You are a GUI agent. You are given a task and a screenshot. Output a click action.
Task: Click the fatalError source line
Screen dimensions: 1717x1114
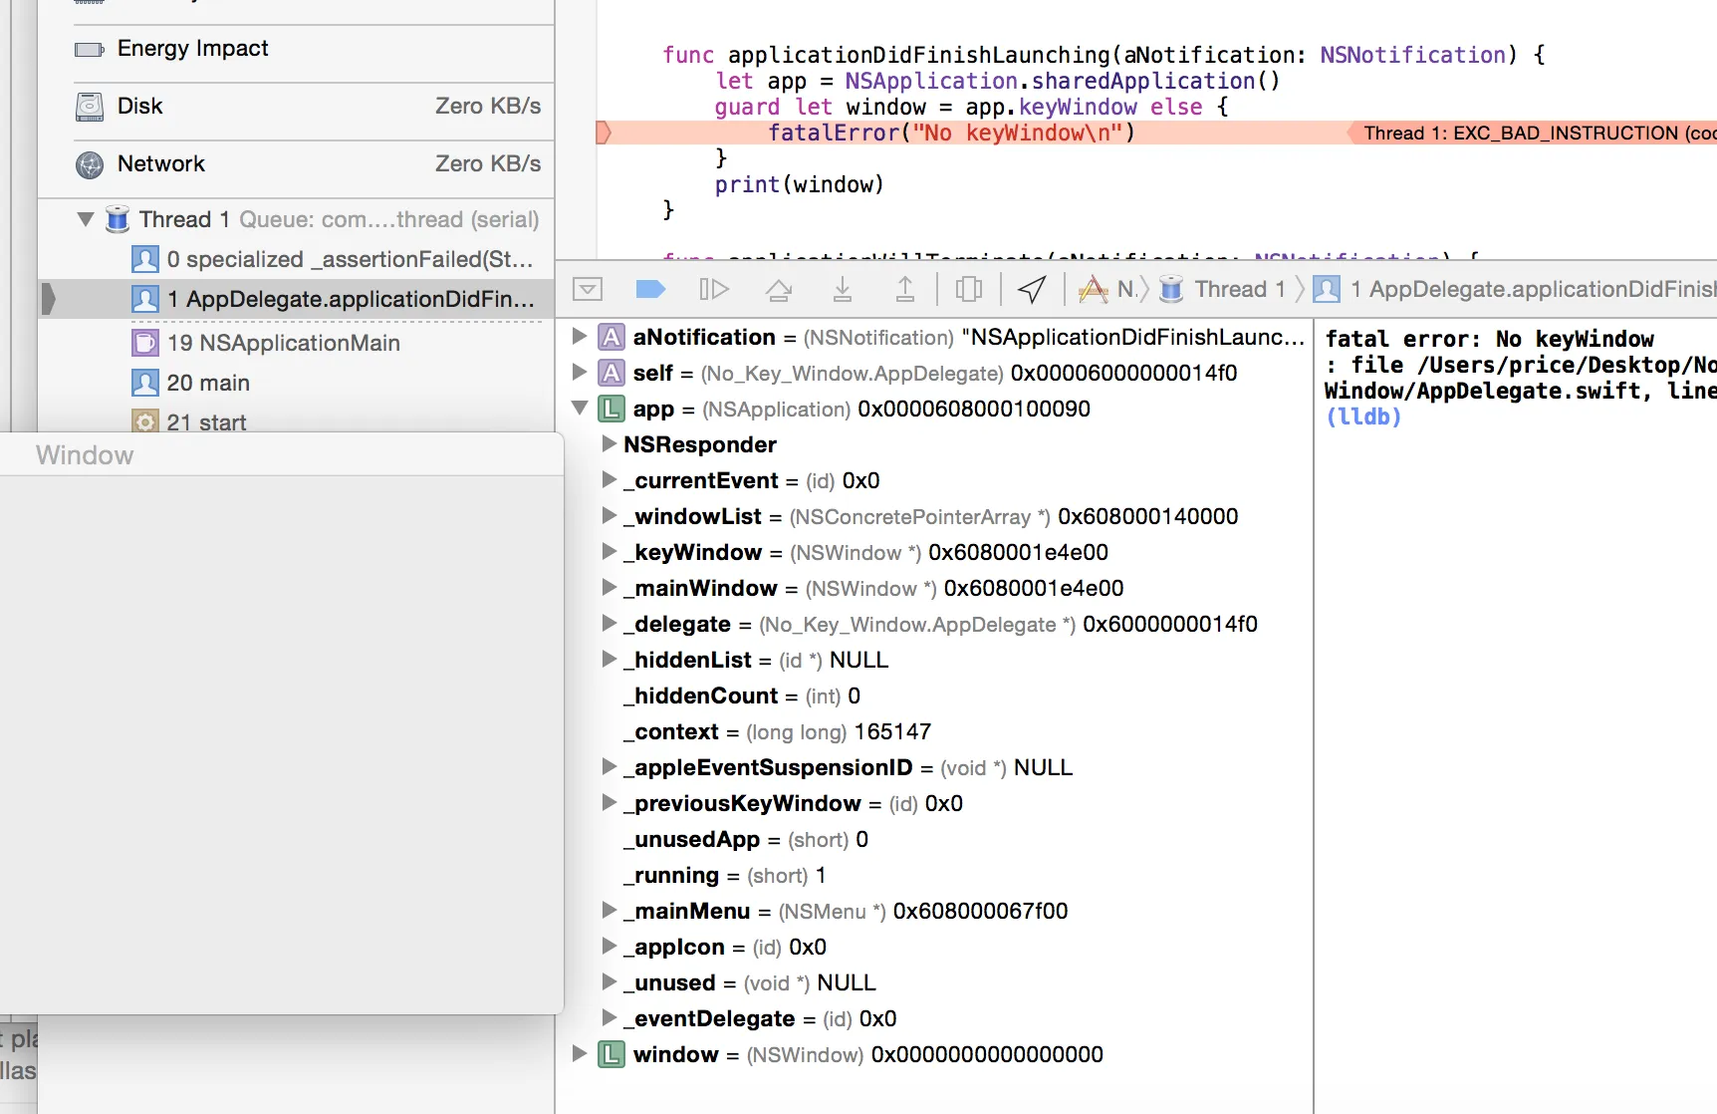click(950, 133)
